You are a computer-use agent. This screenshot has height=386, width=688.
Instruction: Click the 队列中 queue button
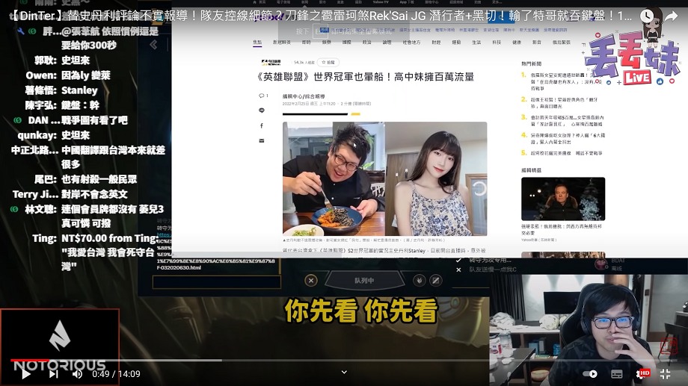pos(364,281)
